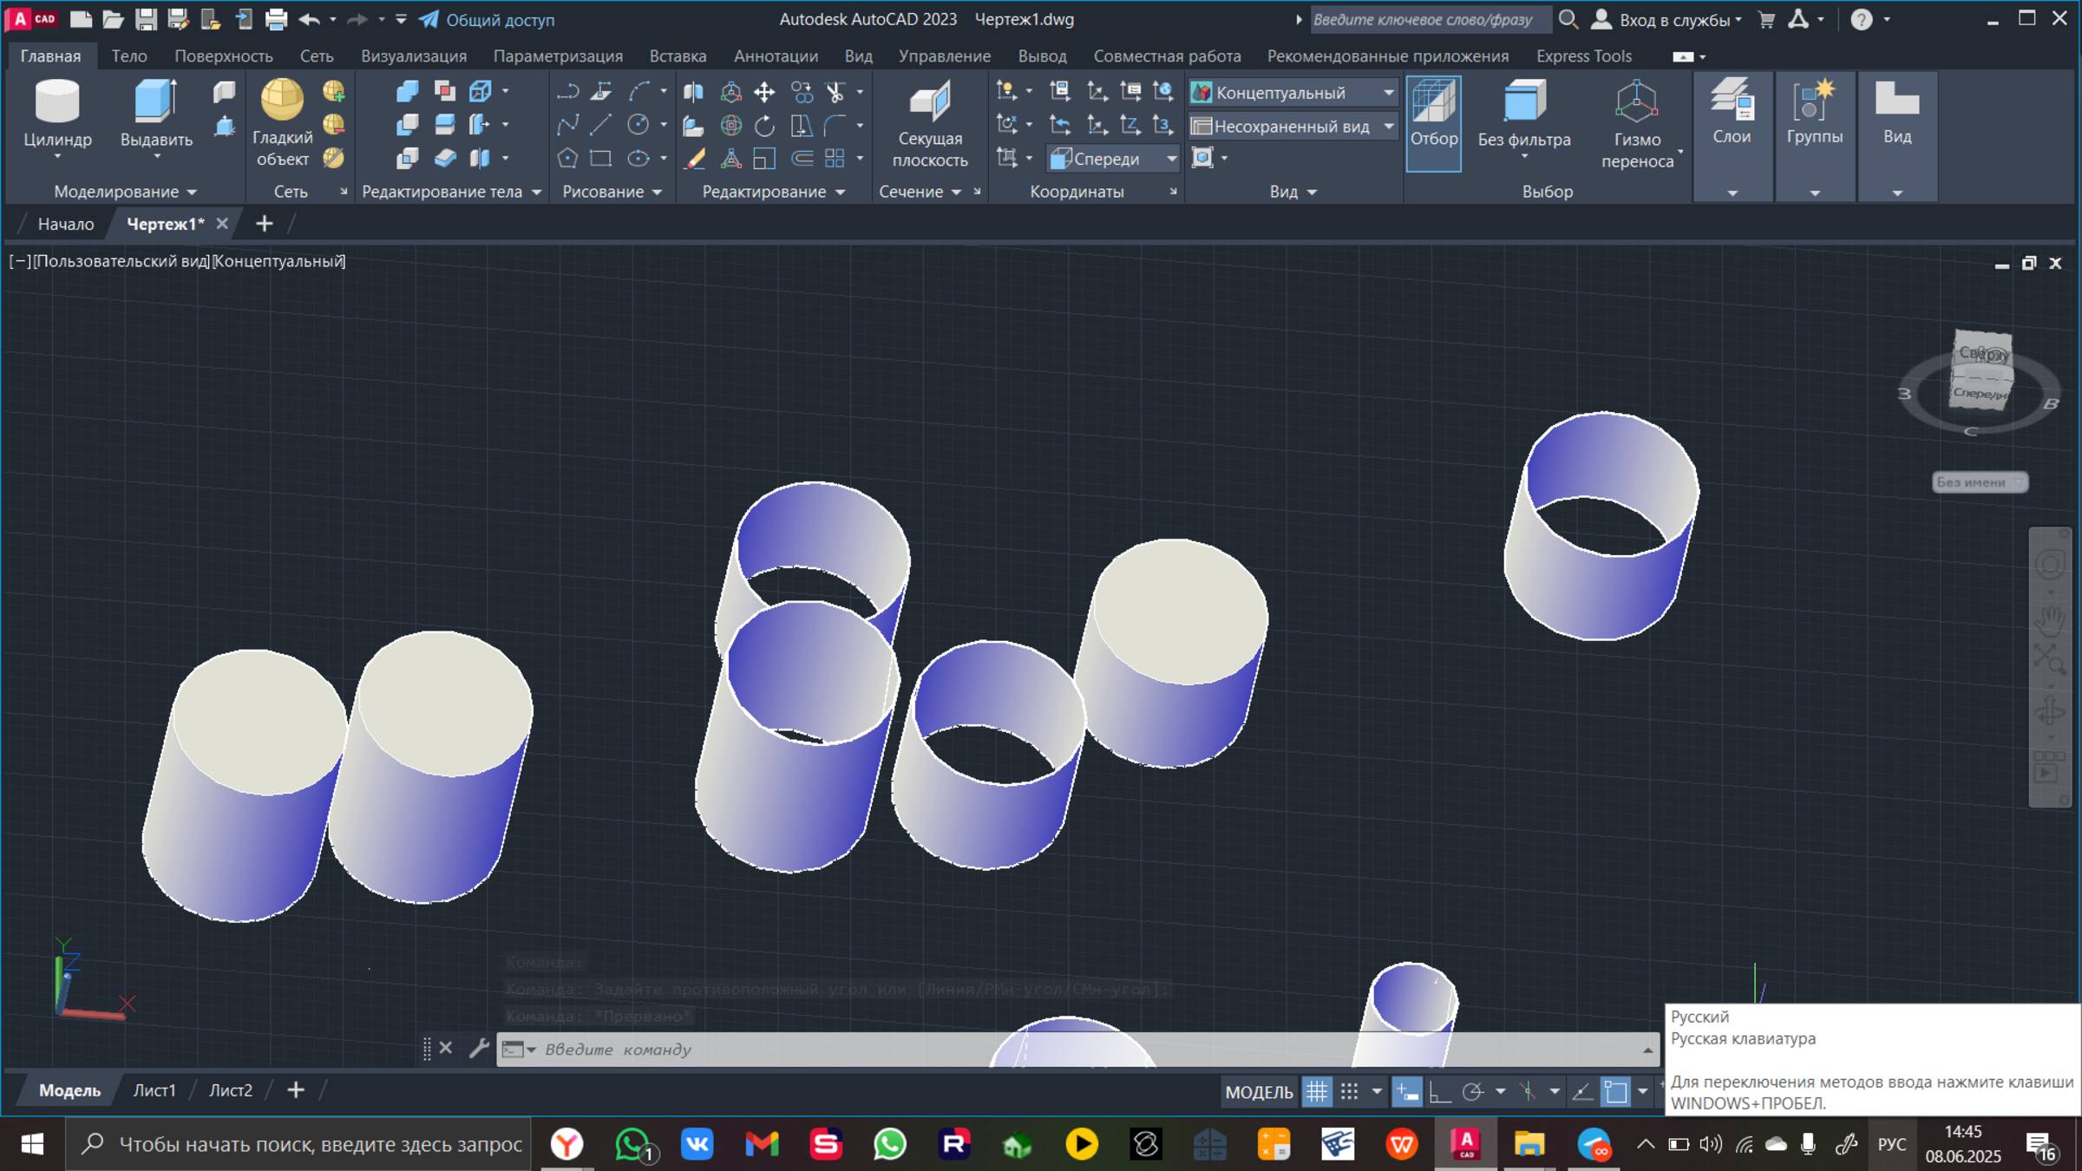Select the Line drawing tool
Viewport: 2082px width, 1171px height.
(x=600, y=126)
